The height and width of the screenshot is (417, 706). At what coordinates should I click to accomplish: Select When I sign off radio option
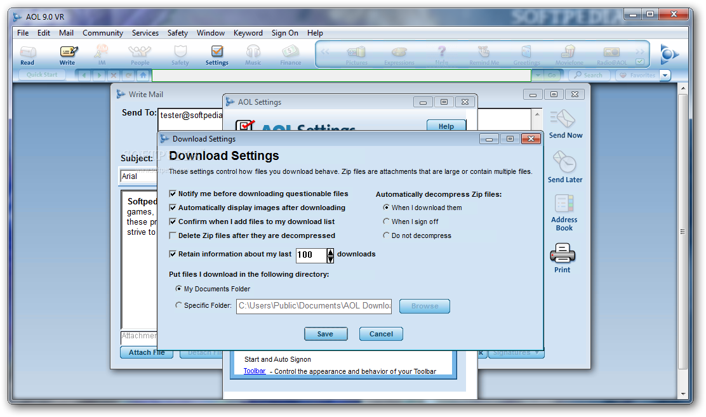coord(386,222)
